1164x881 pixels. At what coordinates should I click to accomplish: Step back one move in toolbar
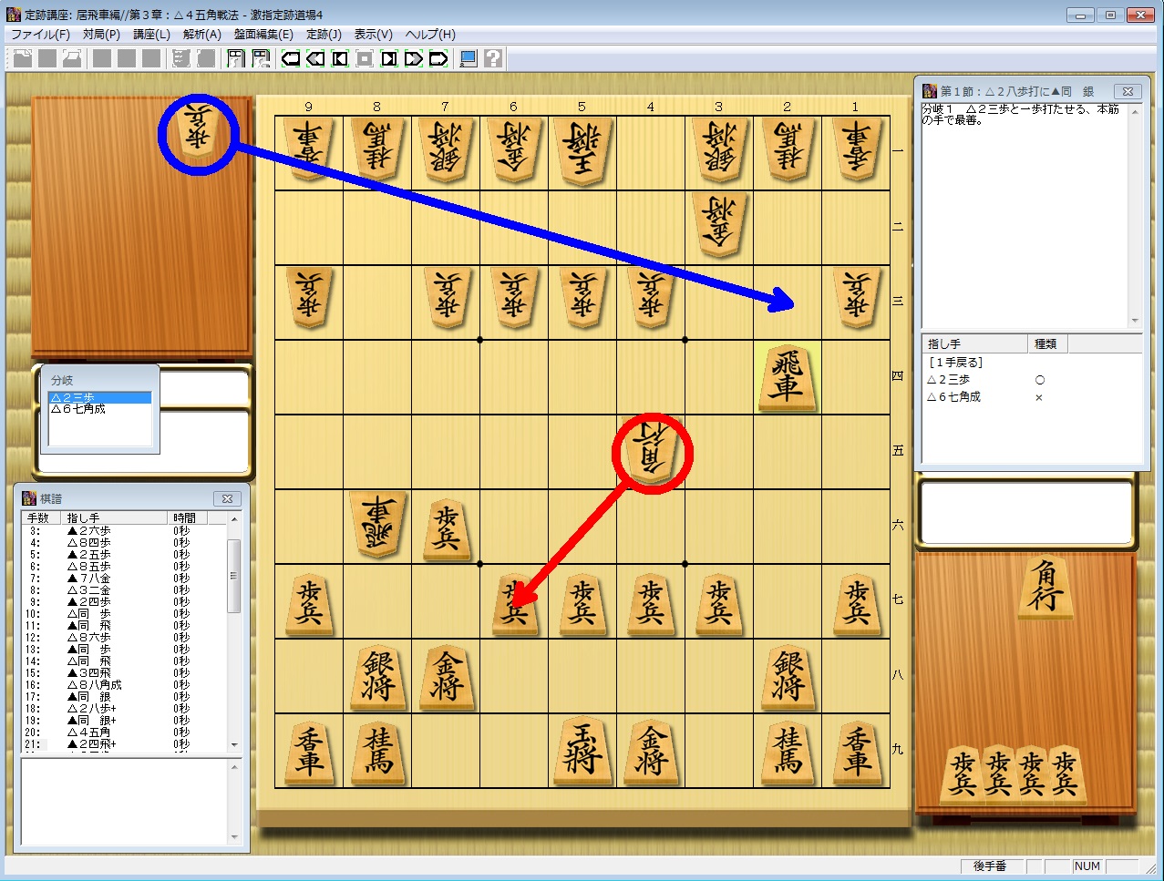[340, 59]
